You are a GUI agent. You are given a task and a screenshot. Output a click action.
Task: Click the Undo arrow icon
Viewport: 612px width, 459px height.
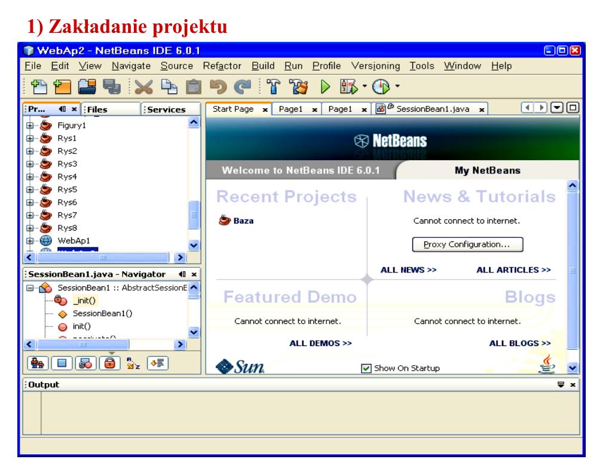click(x=218, y=86)
